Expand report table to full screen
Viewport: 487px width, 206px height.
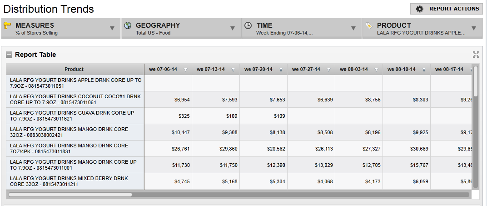click(476, 55)
